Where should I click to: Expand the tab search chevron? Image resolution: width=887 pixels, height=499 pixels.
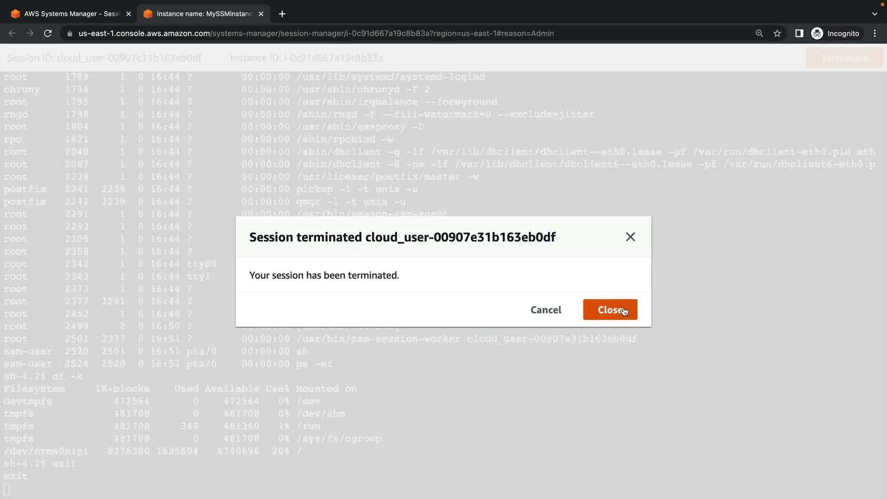(875, 14)
